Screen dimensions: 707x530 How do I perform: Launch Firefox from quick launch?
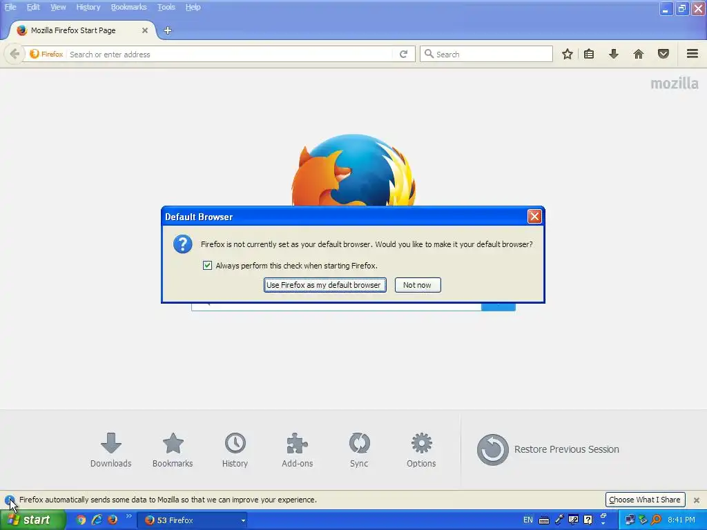(113, 520)
